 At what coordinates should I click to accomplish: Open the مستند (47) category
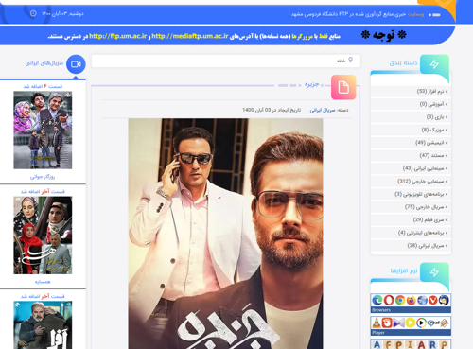pos(411,155)
